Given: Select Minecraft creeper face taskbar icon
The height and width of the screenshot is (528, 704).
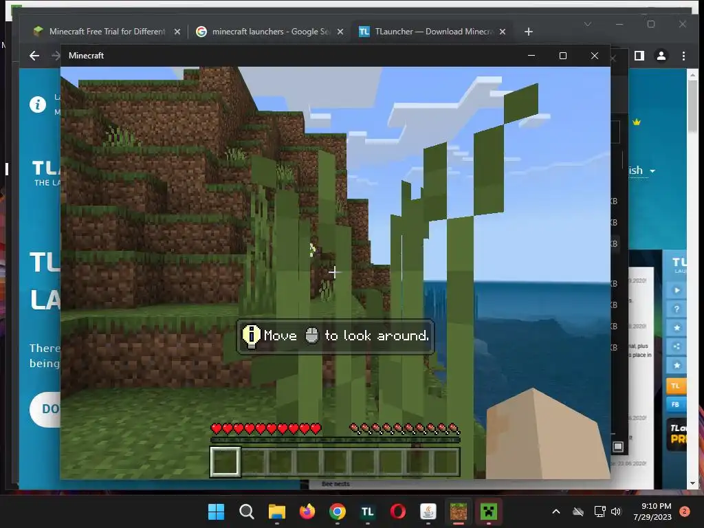Looking at the screenshot, I should [489, 511].
